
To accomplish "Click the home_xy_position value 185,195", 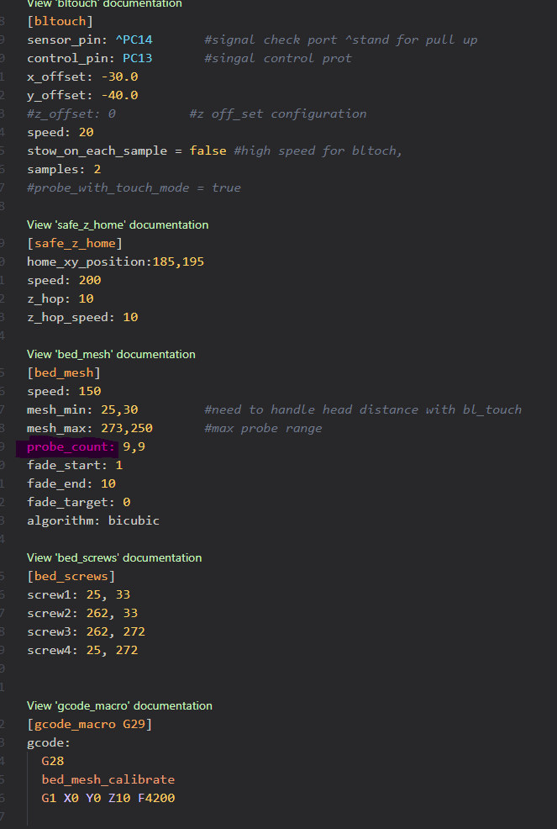I will coord(177,261).
